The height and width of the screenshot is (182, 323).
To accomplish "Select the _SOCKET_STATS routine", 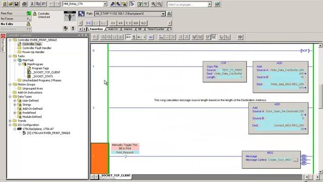I will click(42, 76).
